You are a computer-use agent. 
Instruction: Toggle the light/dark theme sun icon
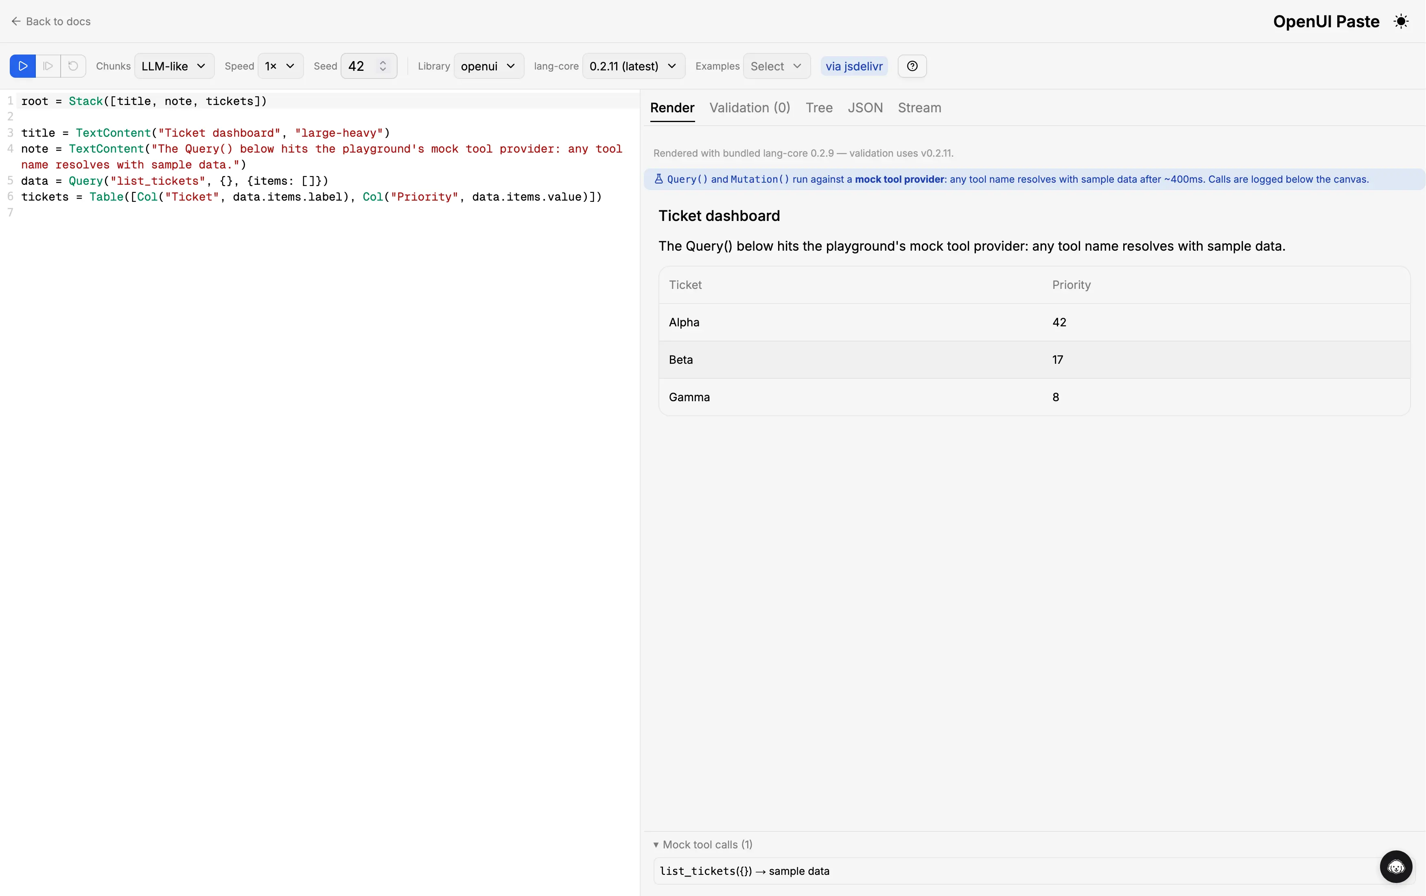pos(1401,21)
